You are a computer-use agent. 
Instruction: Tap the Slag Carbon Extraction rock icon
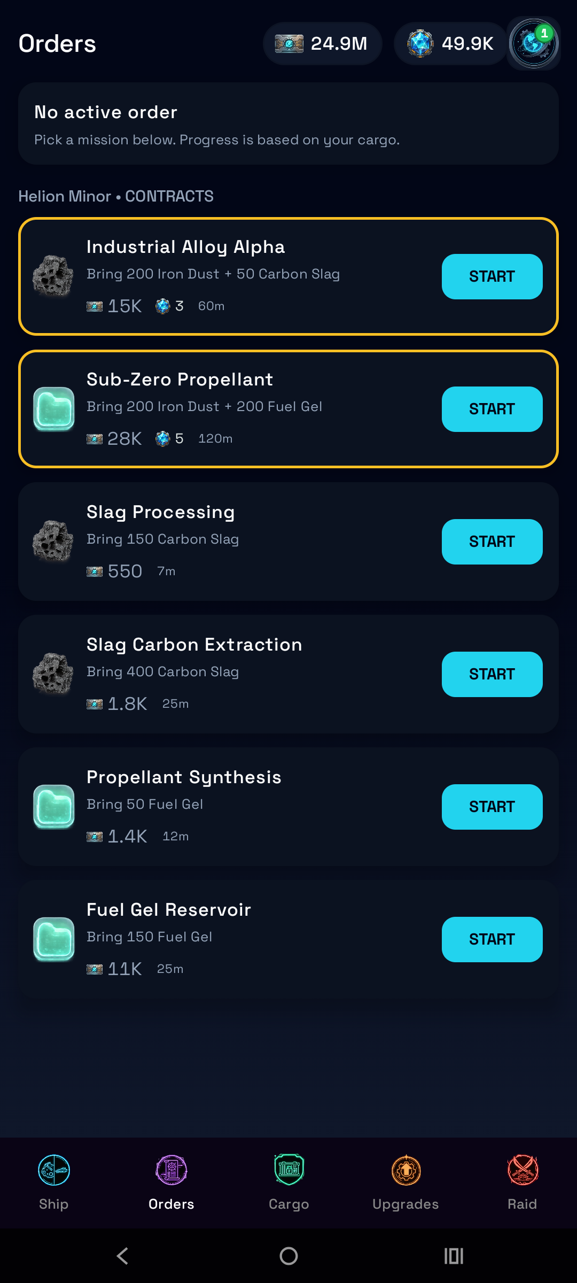(x=53, y=674)
